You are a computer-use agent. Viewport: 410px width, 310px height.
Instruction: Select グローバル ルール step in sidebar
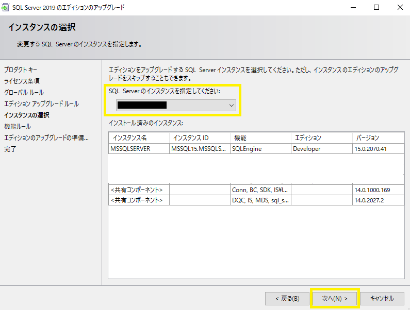click(24, 93)
